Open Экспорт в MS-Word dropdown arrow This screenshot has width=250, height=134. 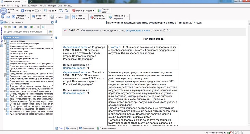point(28,17)
